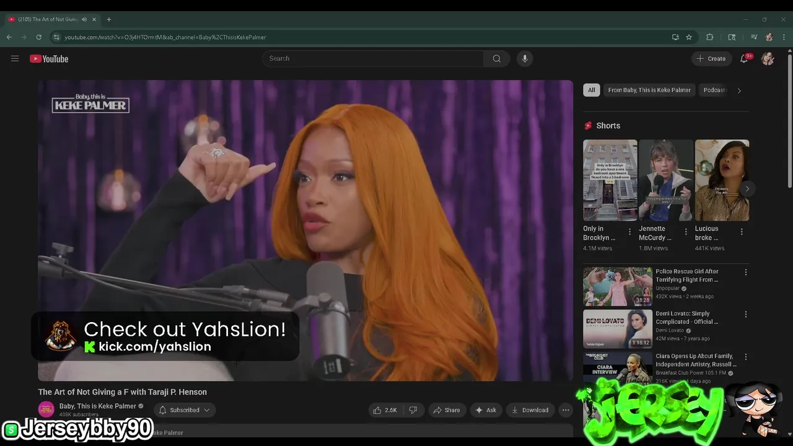This screenshot has height=446, width=793.
Task: Open Baby, This is Keke Palmer channel link
Action: pyautogui.click(x=97, y=406)
